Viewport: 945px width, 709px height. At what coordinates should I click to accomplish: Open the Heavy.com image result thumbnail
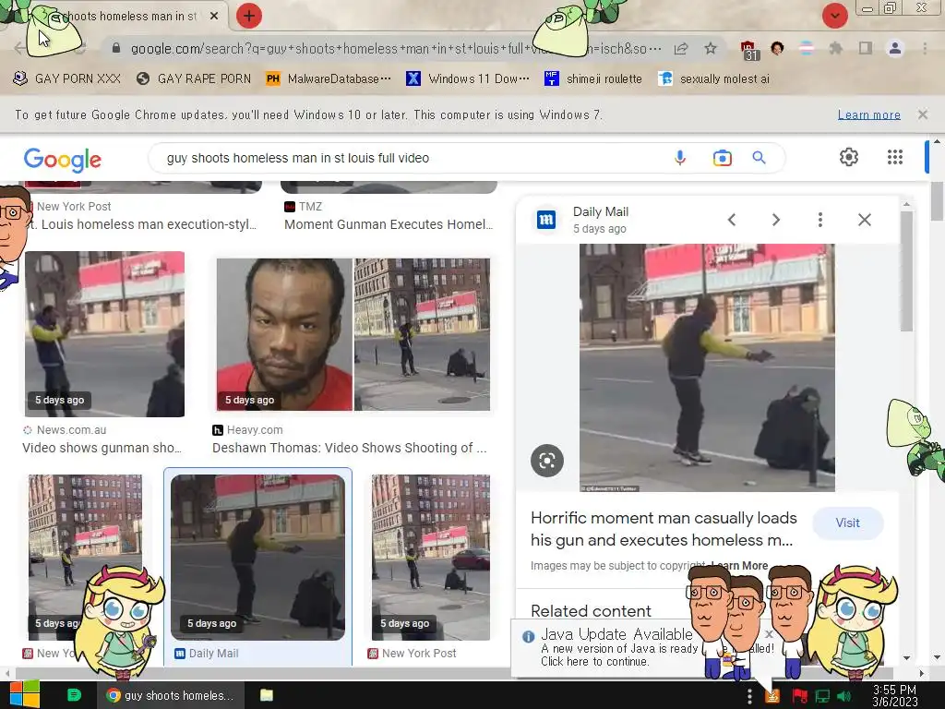353,334
